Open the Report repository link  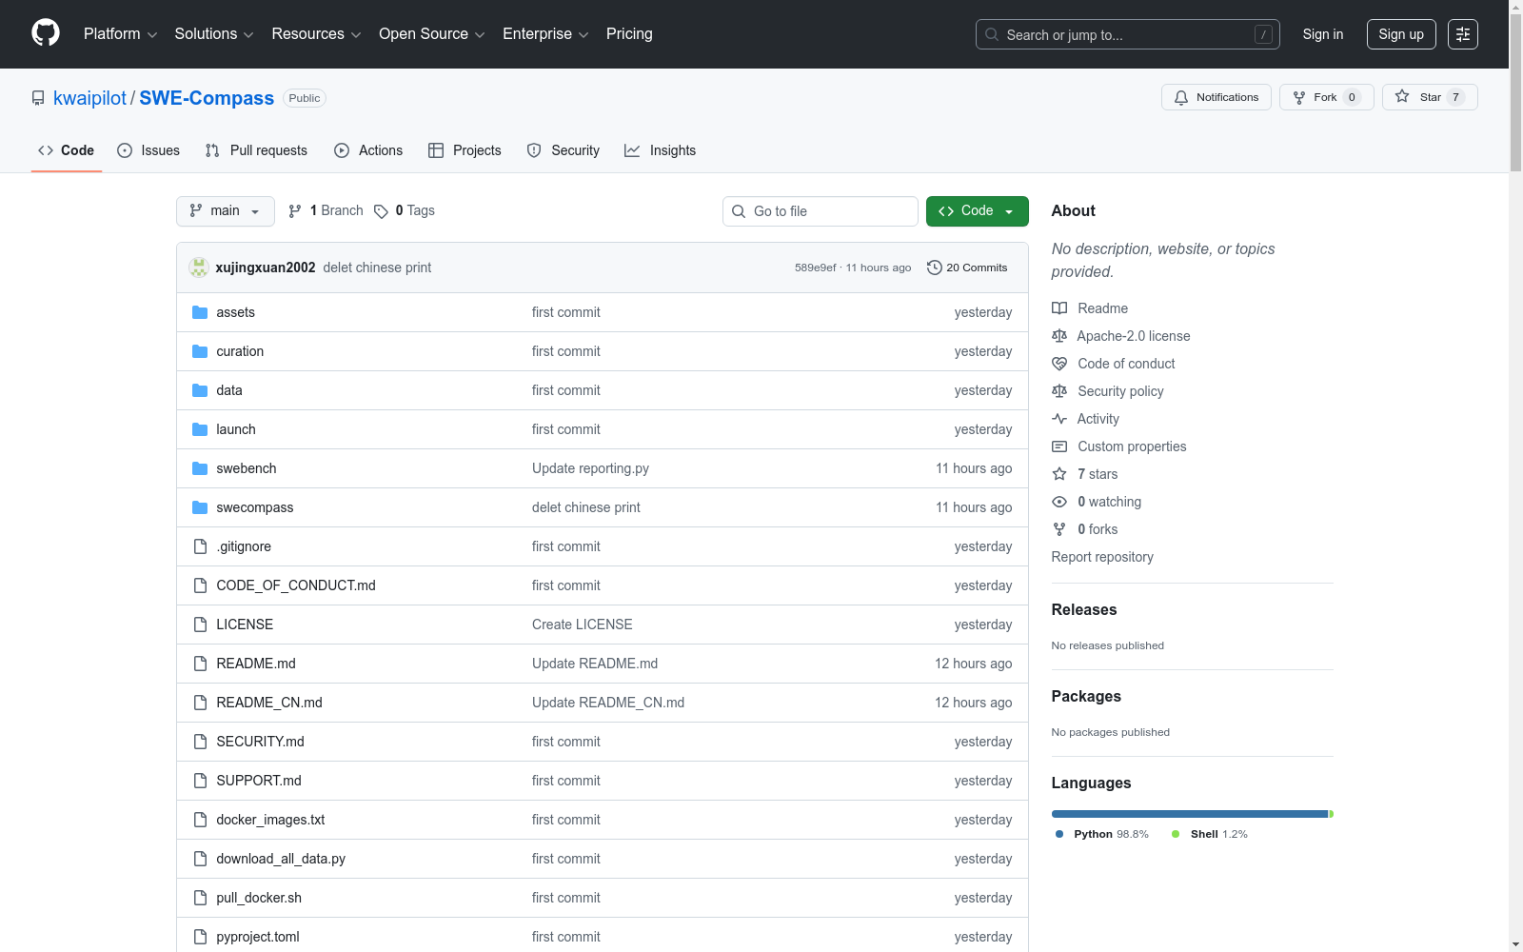point(1102,557)
